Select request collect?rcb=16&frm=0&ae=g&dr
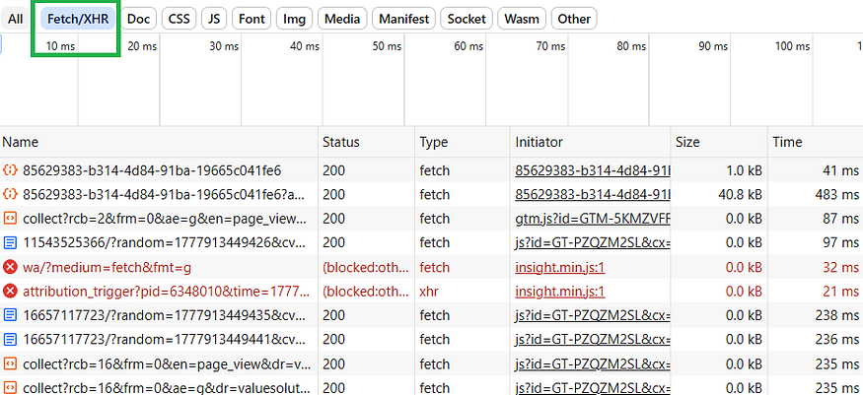This screenshot has width=863, height=395. pos(167,388)
